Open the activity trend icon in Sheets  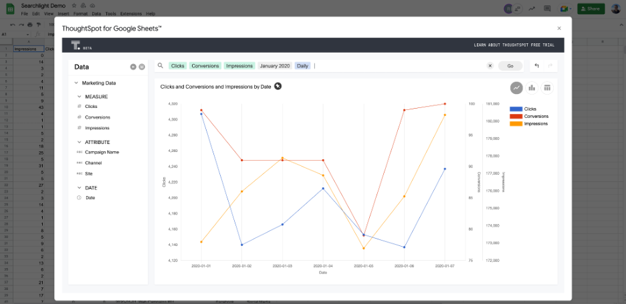[x=532, y=9]
